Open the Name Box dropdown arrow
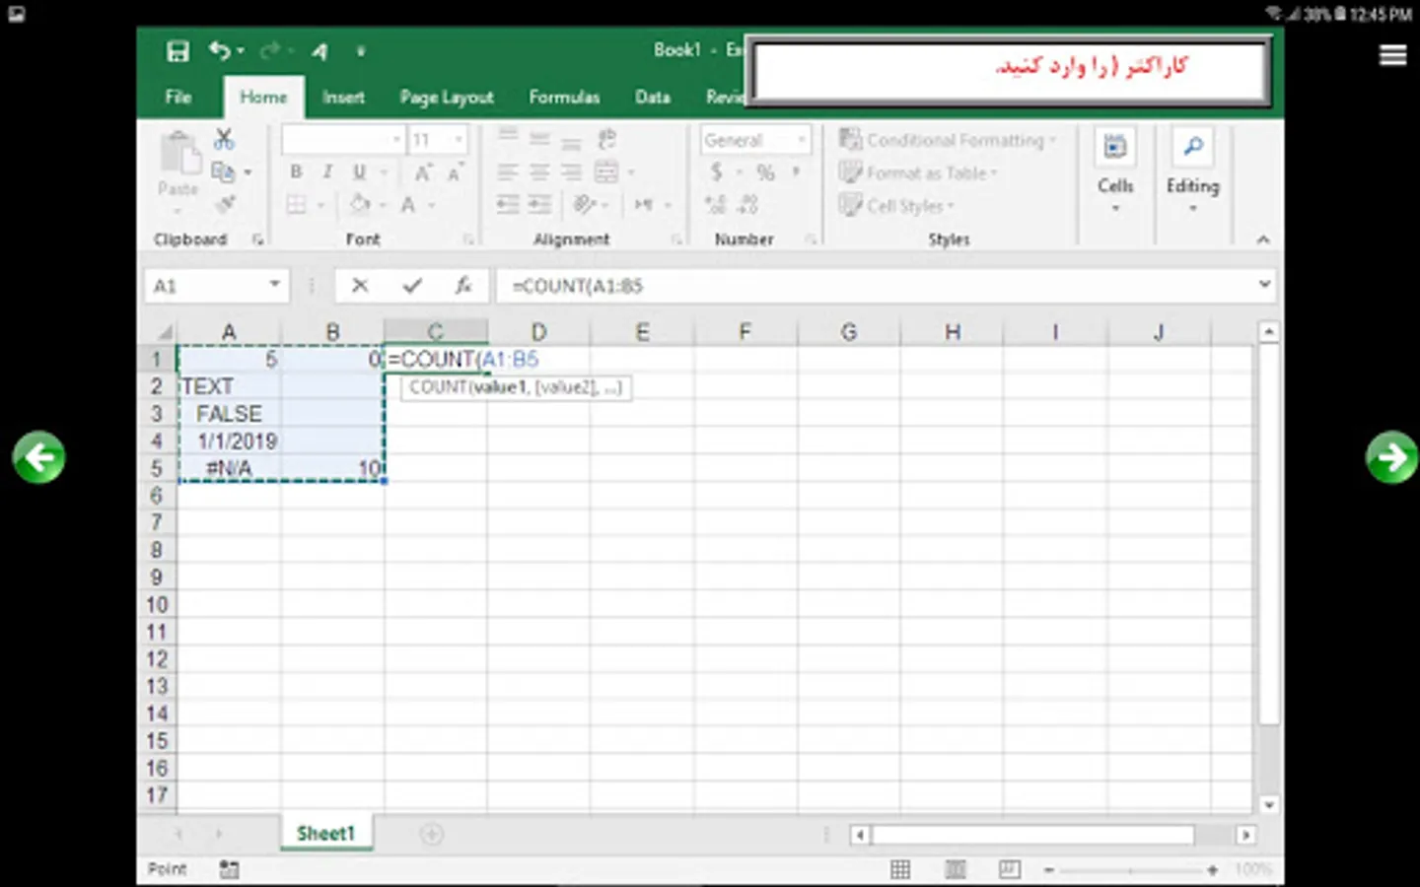Image resolution: width=1420 pixels, height=887 pixels. pyautogui.click(x=274, y=285)
